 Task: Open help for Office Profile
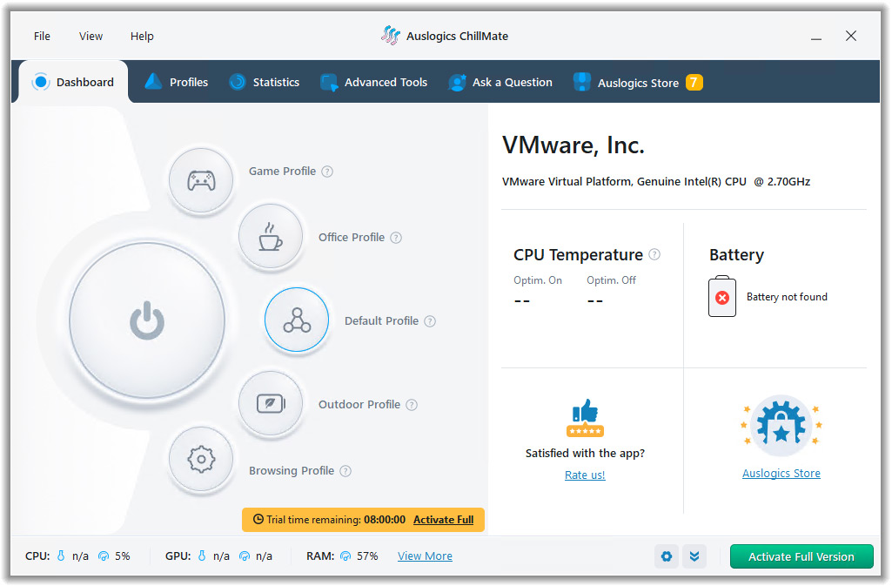tap(396, 237)
